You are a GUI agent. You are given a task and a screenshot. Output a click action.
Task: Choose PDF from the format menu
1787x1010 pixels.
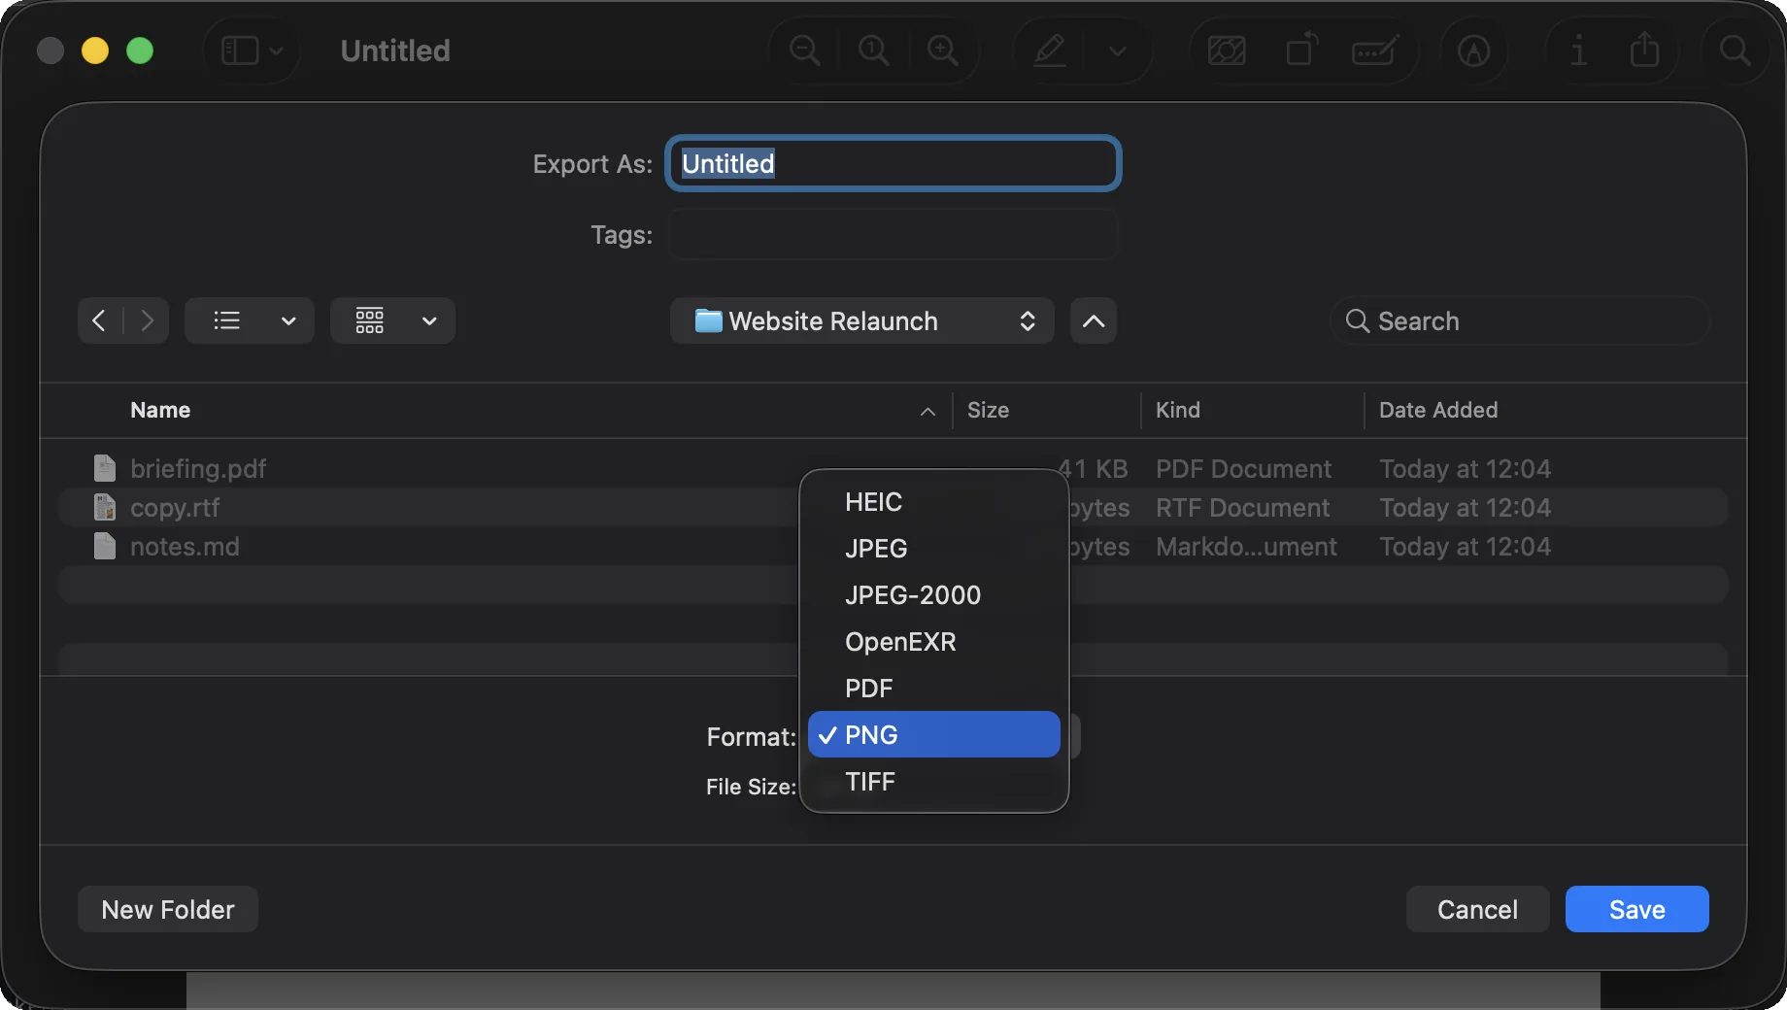934,688
